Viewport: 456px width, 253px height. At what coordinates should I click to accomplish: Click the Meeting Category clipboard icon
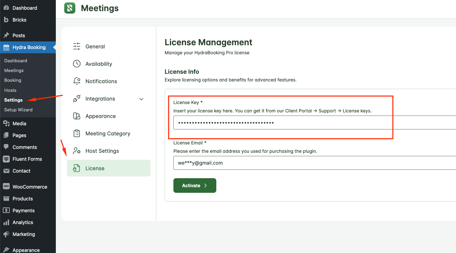pyautogui.click(x=77, y=134)
